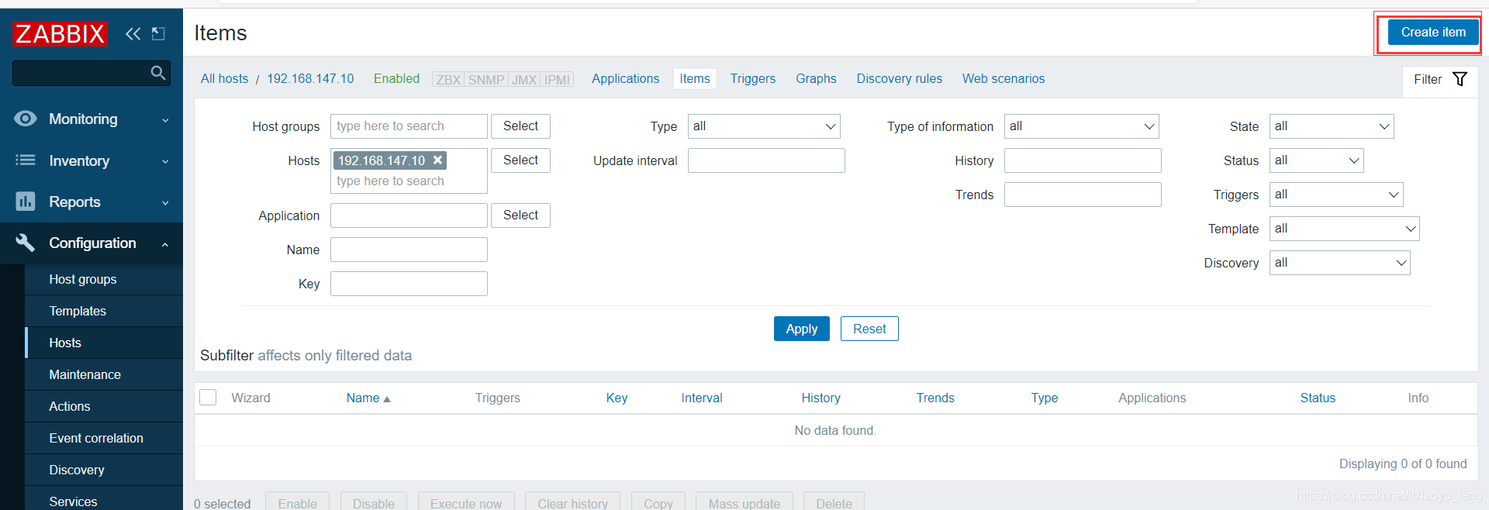Sort the table by Status column
Image resolution: width=1489 pixels, height=510 pixels.
point(1318,398)
